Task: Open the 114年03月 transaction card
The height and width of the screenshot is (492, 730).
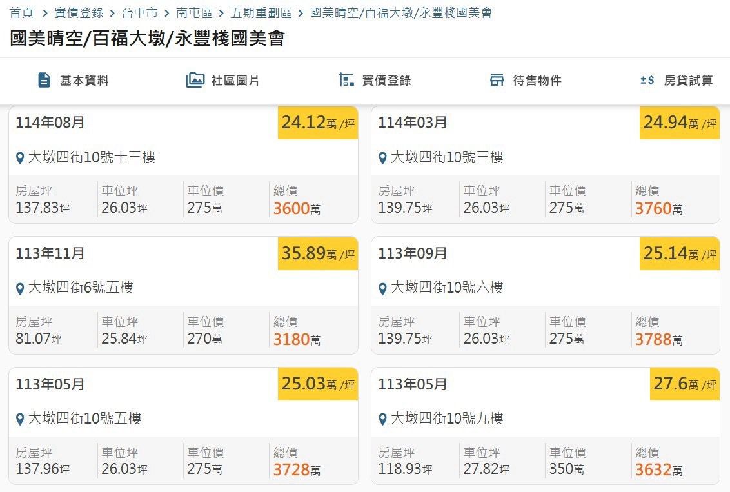Action: coord(545,164)
